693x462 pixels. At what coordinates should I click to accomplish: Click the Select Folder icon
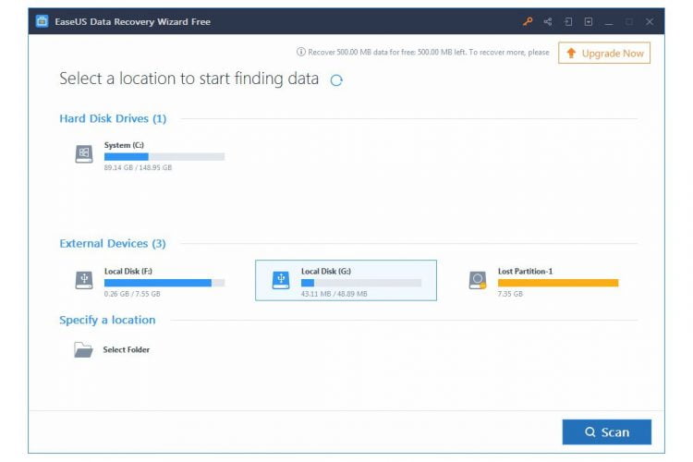[x=83, y=349]
